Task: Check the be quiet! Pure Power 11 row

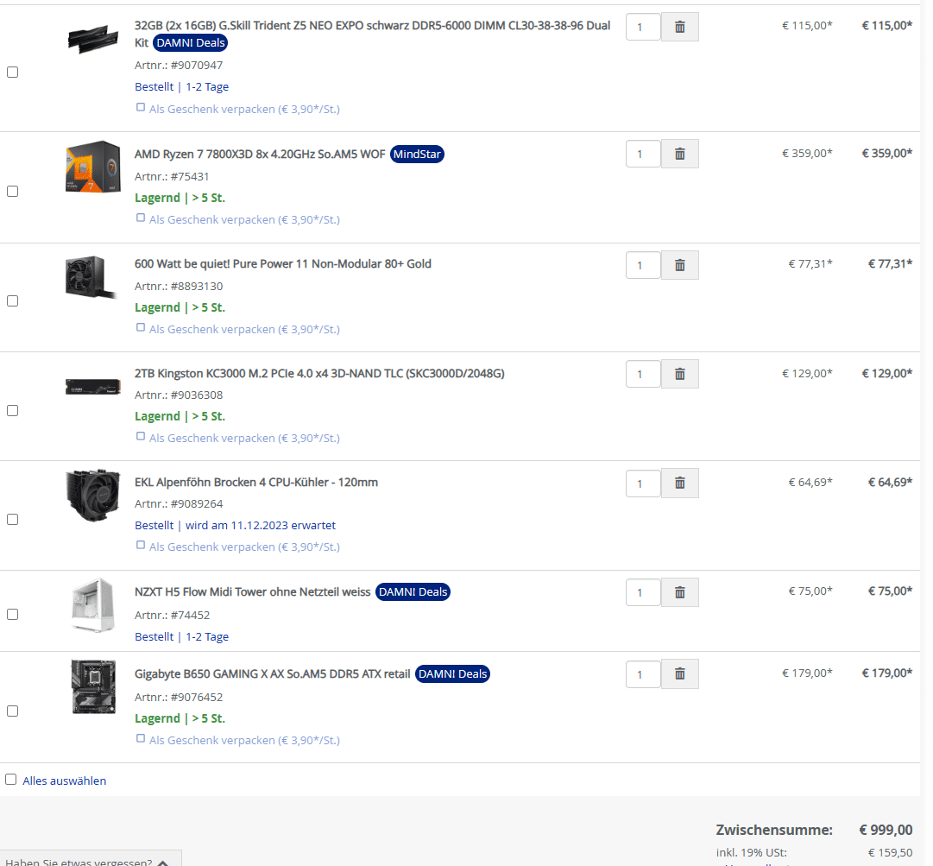Action: coord(12,300)
